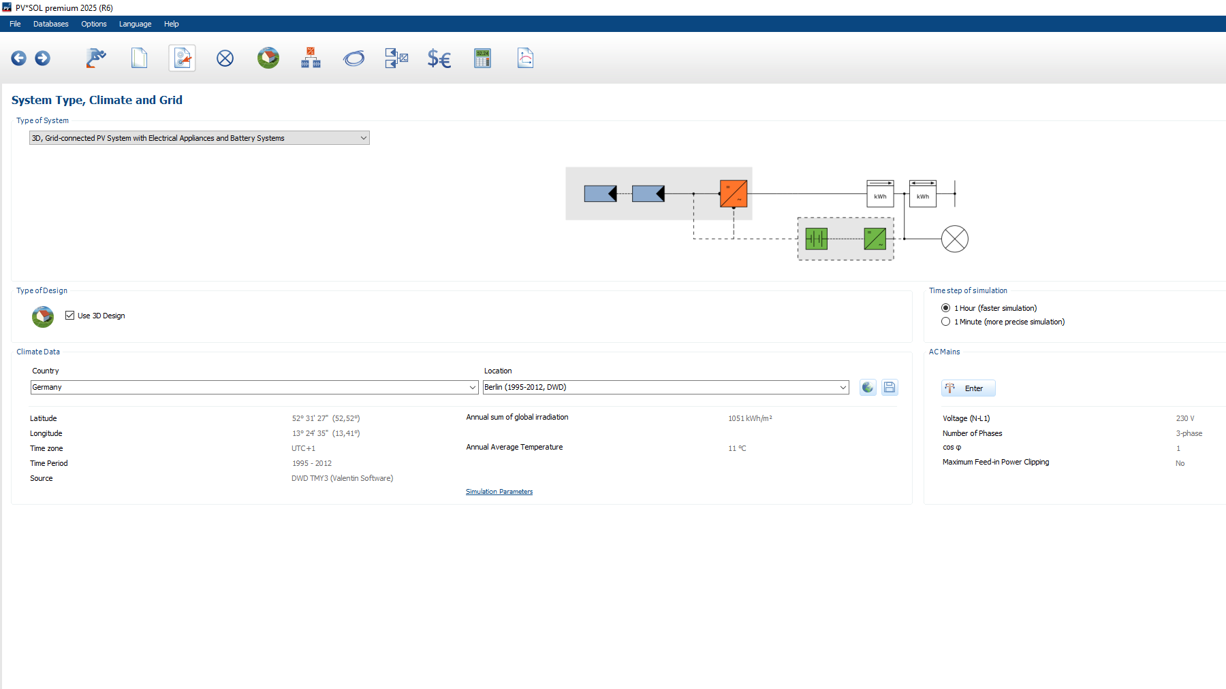The image size is (1226, 689).
Task: Open the 3D Design globe icon
Action: coord(268,58)
